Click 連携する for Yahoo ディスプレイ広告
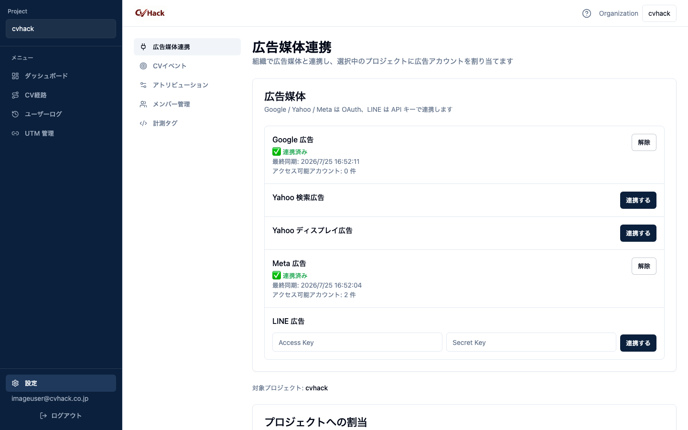The width and height of the screenshot is (688, 430). point(638,233)
